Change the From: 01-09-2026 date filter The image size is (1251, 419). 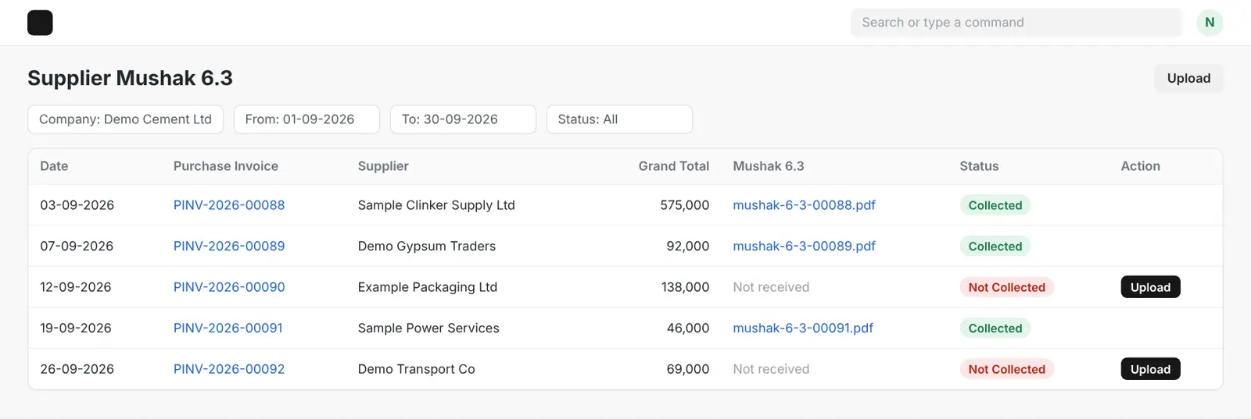306,119
